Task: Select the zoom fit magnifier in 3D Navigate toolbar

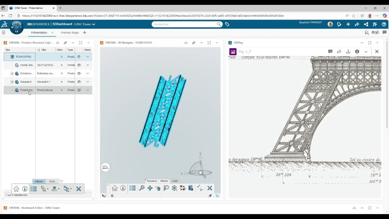Action: [142, 188]
